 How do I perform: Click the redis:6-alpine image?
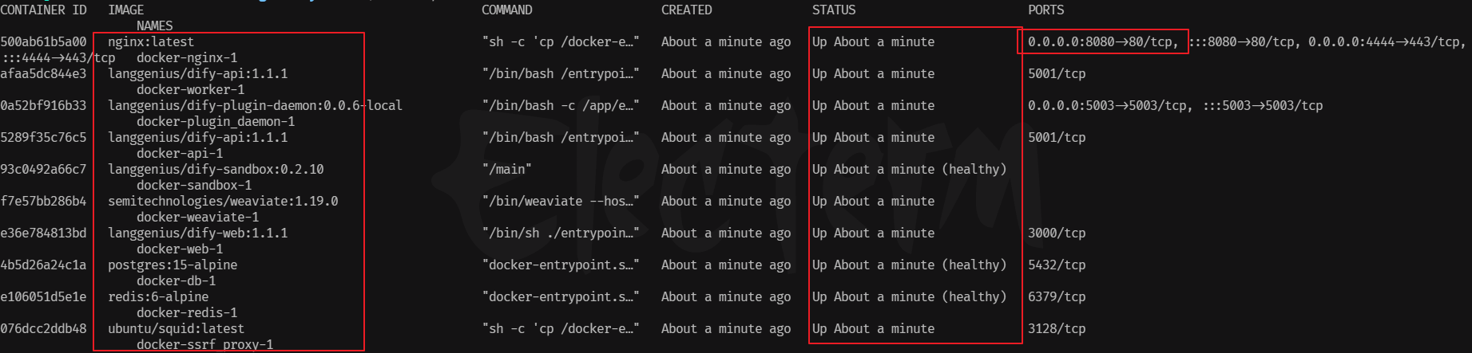click(158, 297)
